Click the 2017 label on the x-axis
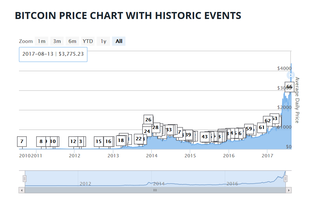The width and height of the screenshot is (316, 201). pyautogui.click(x=267, y=156)
